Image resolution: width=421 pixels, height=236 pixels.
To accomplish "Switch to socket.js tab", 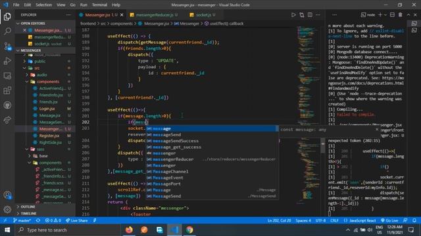I will click(203, 15).
